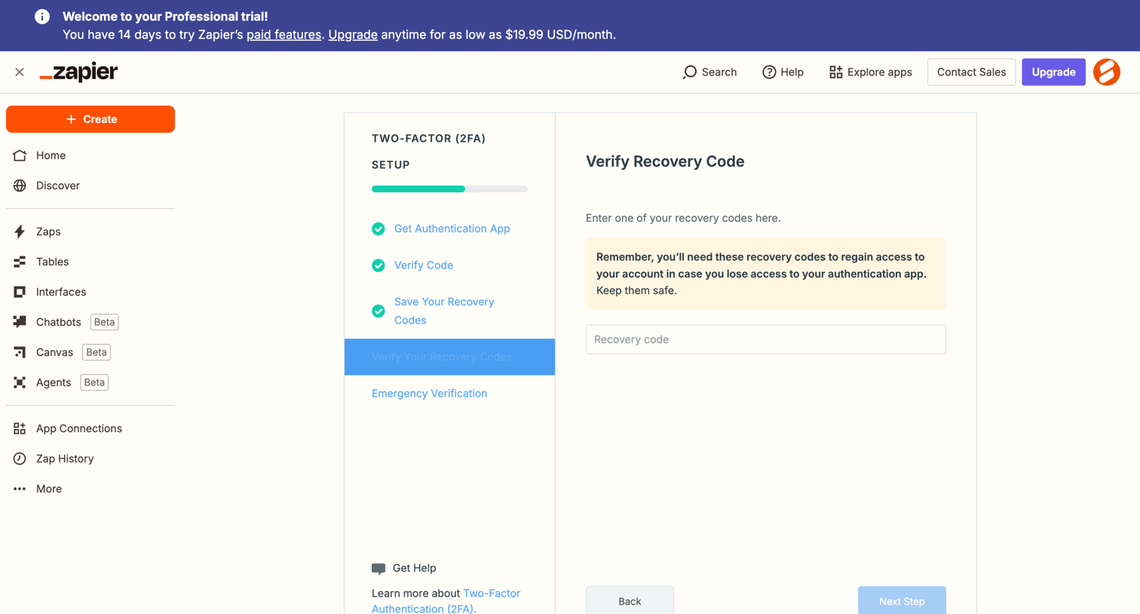This screenshot has width=1140, height=614.
Task: Select Verify Your Recovery Codes step
Action: [449, 357]
